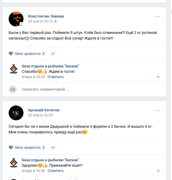The height and width of the screenshot is (180, 172).
Task: Reply to the comment posted at 16:55
Action: [56, 77]
